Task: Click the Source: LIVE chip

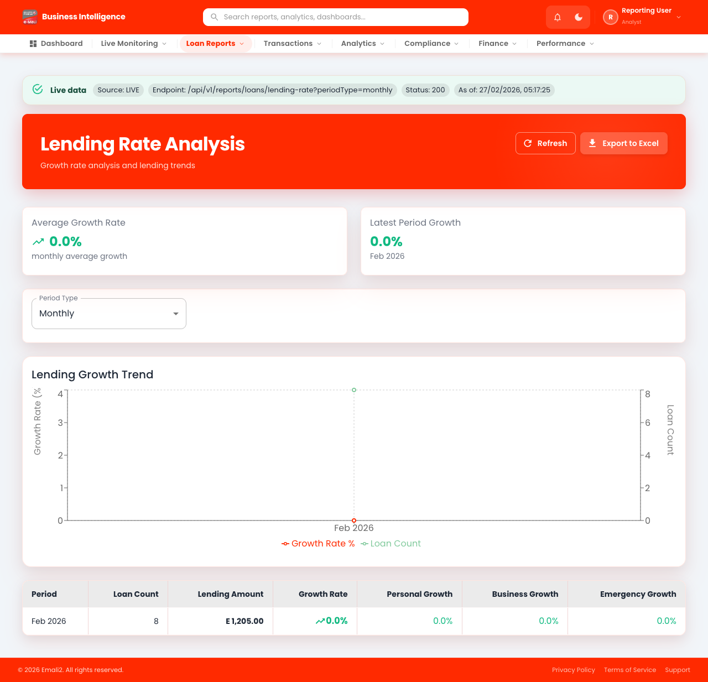Action: tap(118, 90)
